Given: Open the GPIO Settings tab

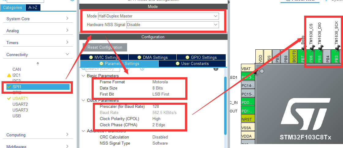Looking at the screenshot, I should [x=201, y=57].
